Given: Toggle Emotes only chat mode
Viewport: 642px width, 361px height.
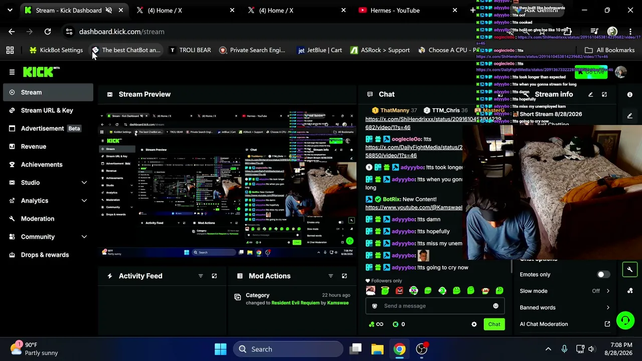Looking at the screenshot, I should [603, 275].
